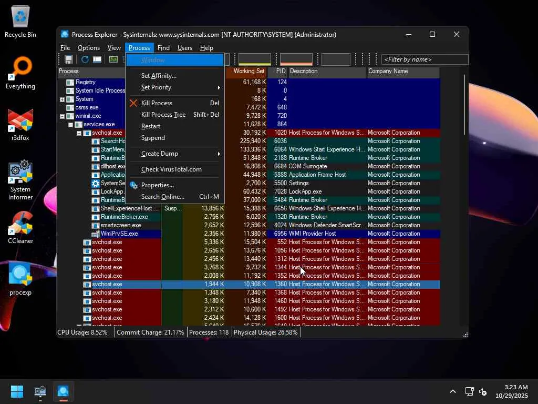Image resolution: width=538 pixels, height=404 pixels.
Task: Sort by the Working Set column header
Action: coord(246,72)
